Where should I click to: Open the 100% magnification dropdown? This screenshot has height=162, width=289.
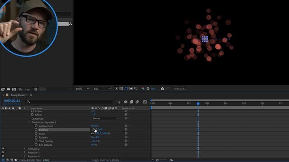coord(82,89)
